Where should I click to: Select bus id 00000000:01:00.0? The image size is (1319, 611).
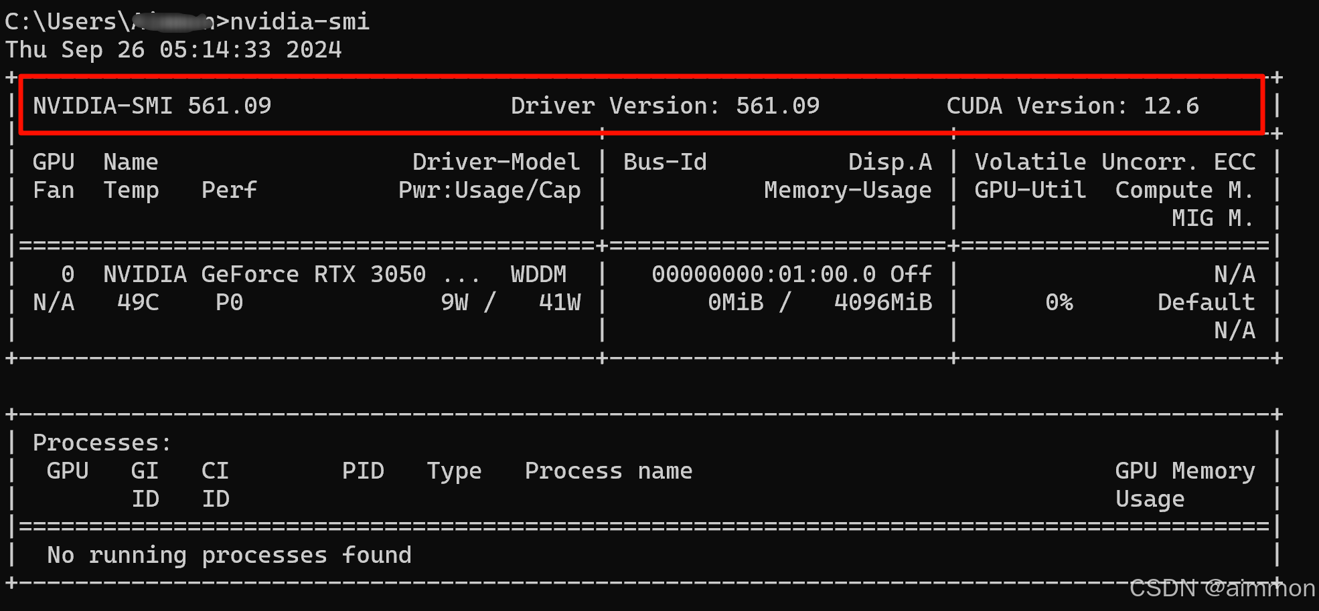point(763,274)
